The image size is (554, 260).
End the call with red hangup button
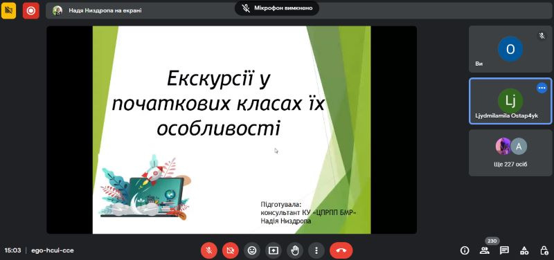pos(341,250)
